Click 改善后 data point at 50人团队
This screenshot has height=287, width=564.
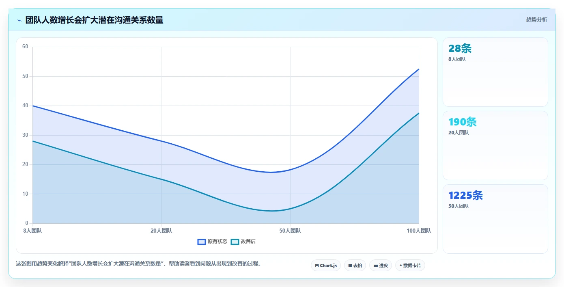pyautogui.click(x=290, y=209)
